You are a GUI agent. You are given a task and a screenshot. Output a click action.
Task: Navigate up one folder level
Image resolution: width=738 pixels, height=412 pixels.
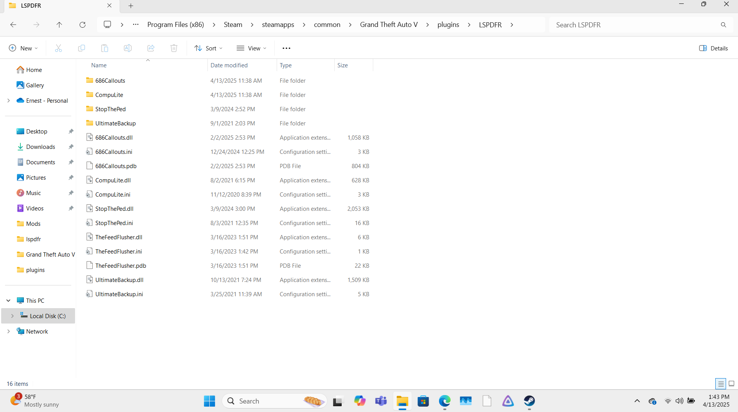[59, 25]
